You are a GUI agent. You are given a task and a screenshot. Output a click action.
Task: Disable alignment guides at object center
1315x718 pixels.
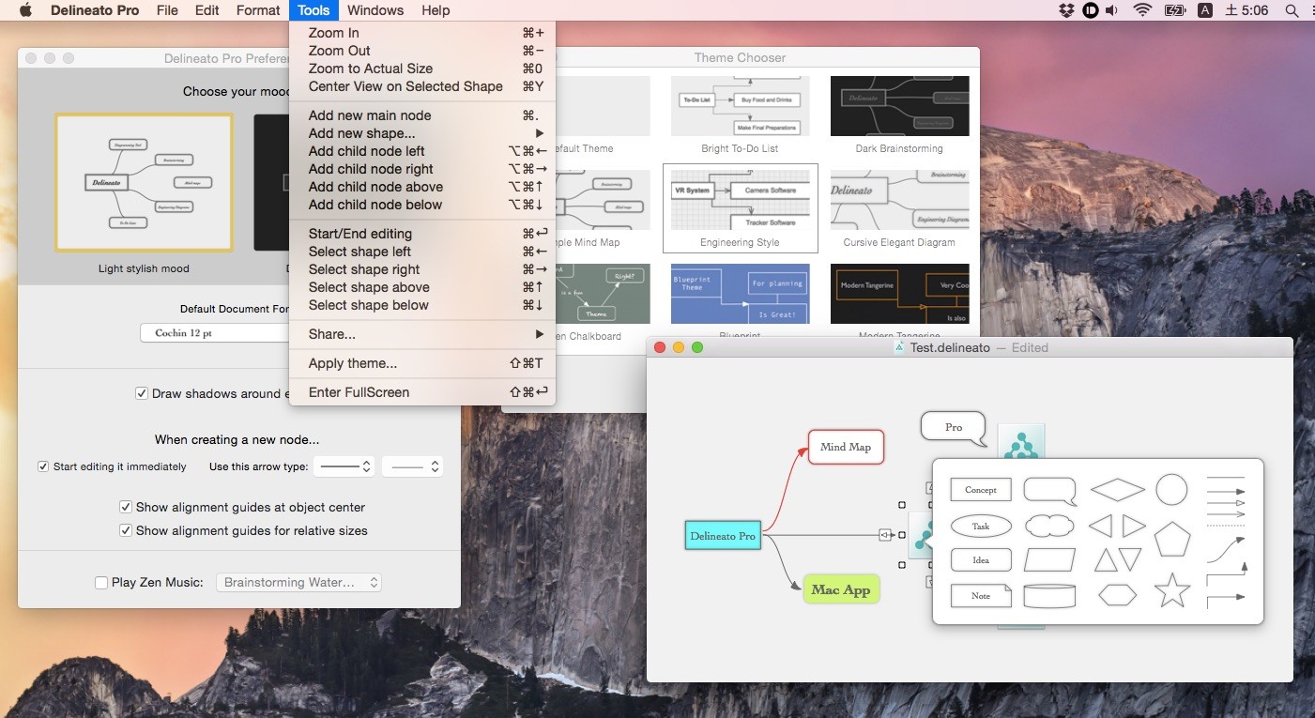126,507
